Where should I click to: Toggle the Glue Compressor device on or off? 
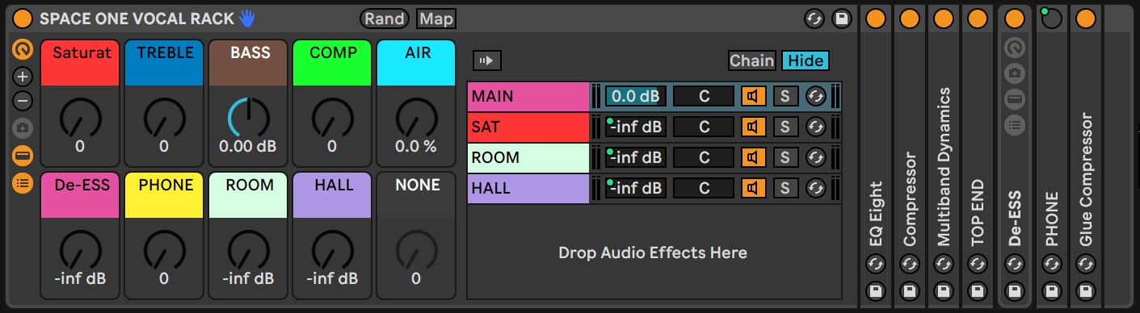1085,19
